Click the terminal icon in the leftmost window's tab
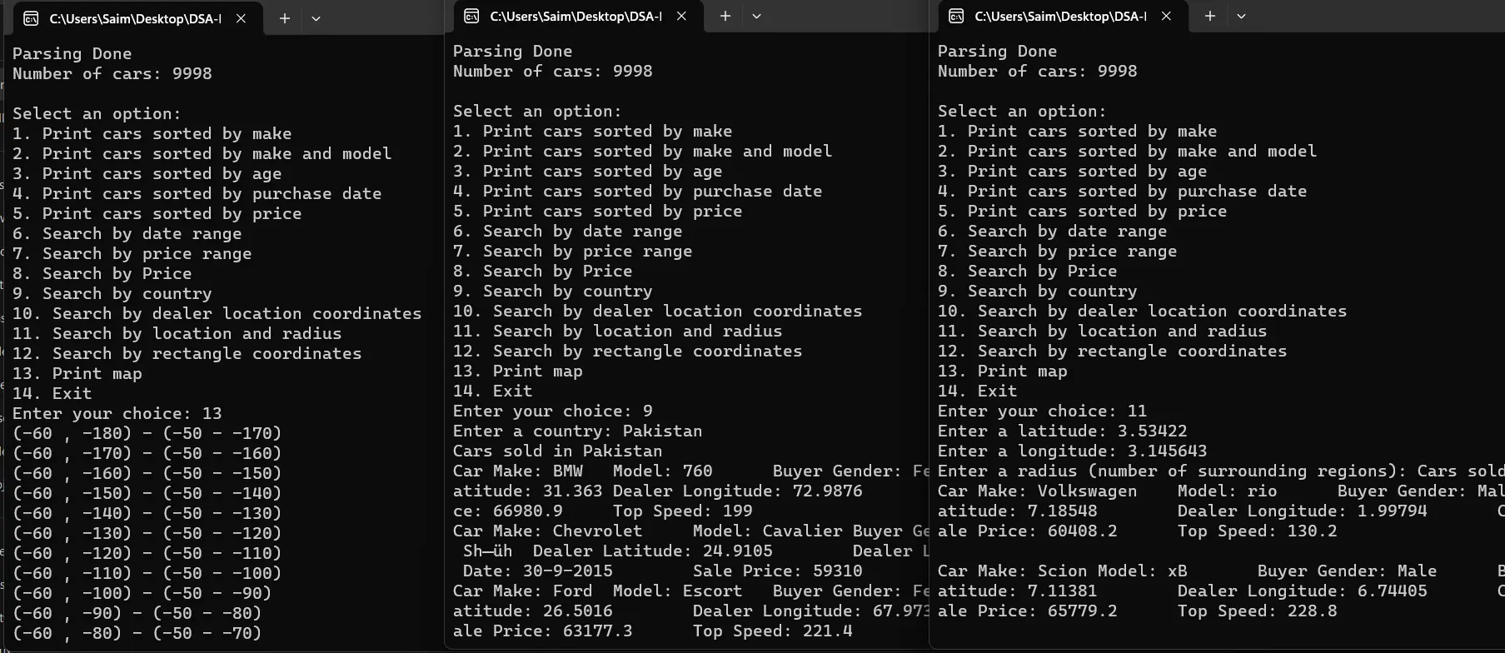Image resolution: width=1505 pixels, height=653 pixels. pos(31,18)
